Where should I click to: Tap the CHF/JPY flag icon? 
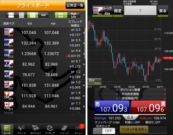(9, 96)
